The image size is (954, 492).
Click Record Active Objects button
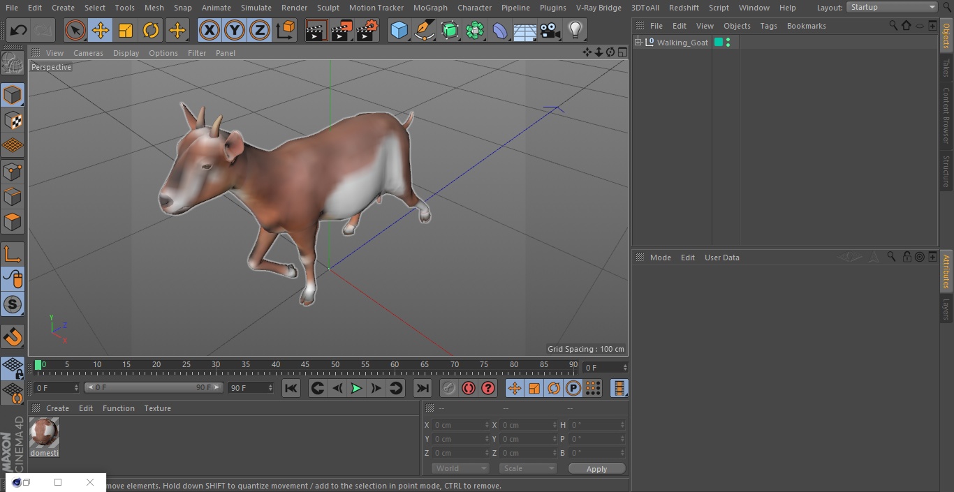[448, 388]
